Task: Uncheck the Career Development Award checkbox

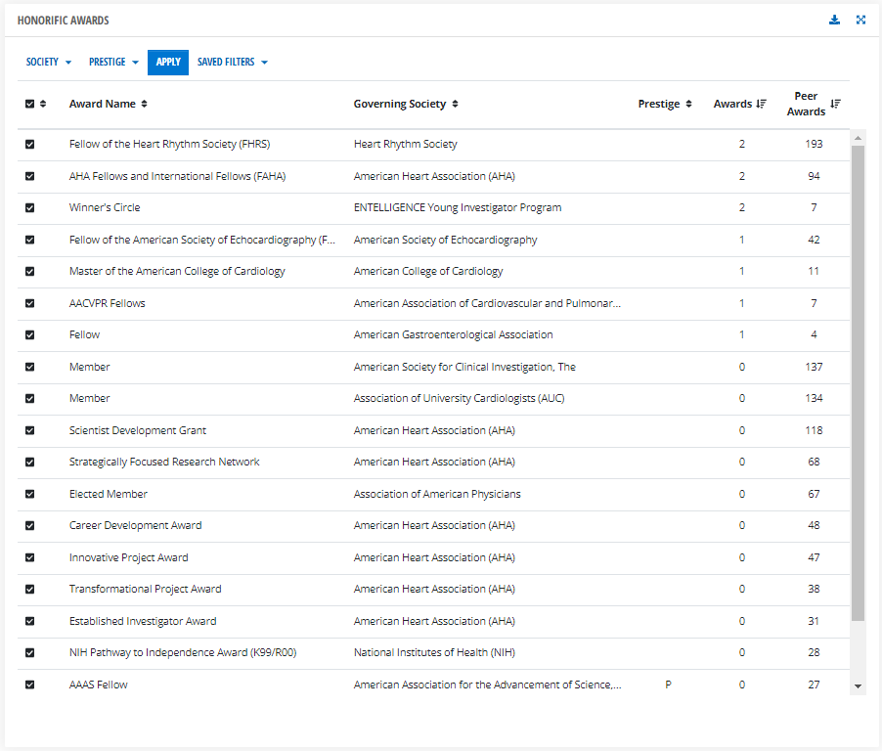Action: tap(29, 525)
